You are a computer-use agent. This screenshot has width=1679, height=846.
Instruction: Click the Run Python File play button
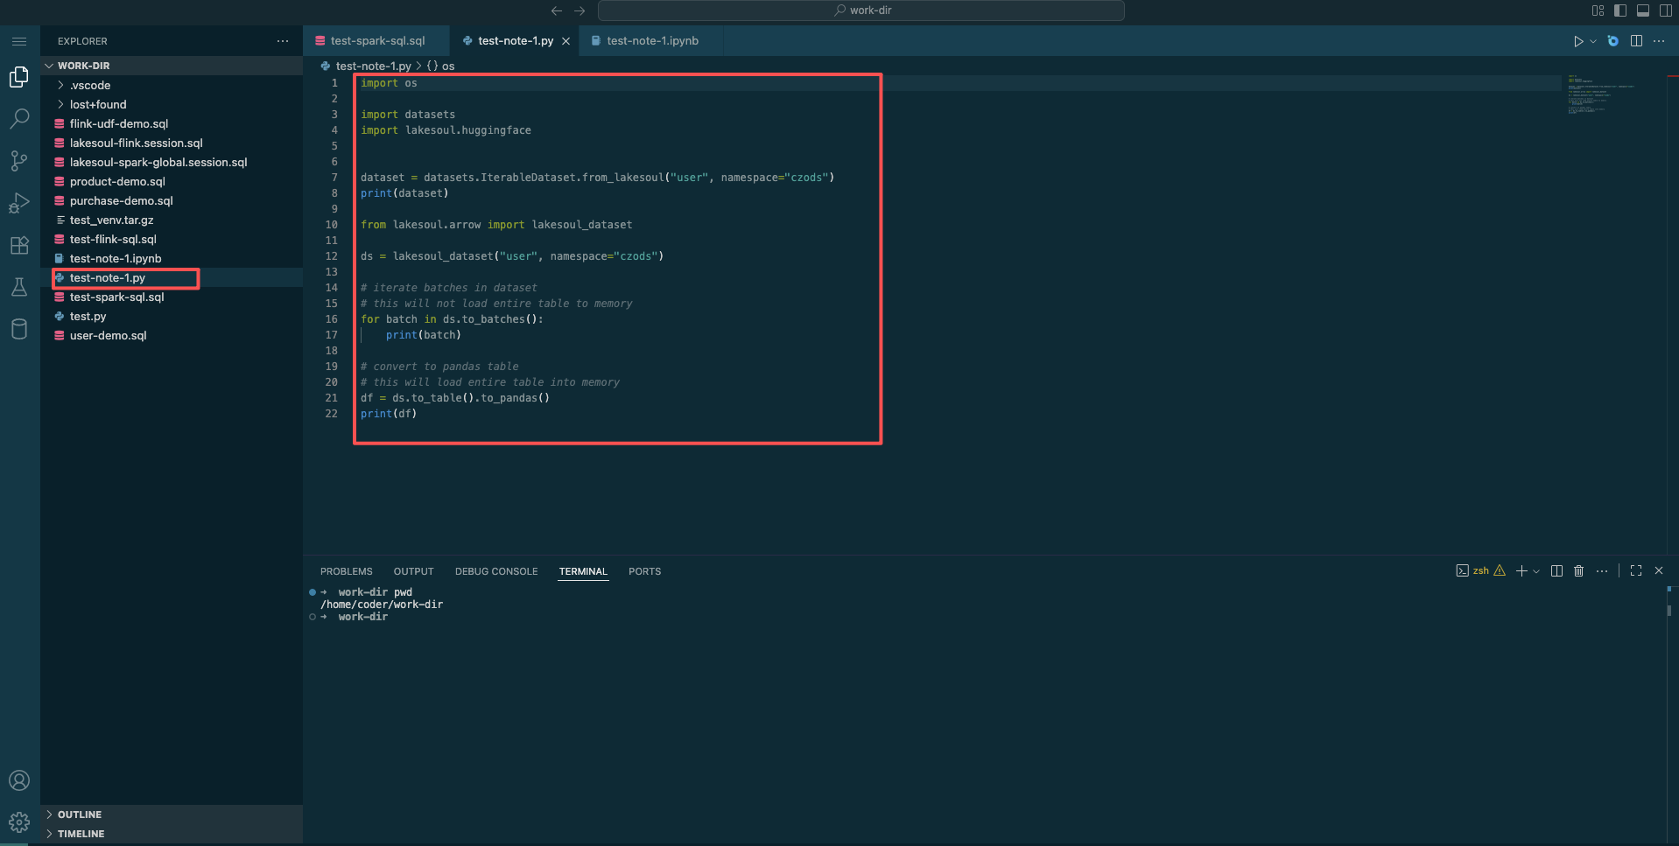coord(1578,41)
